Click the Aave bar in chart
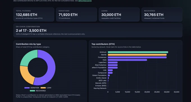Screen dimensions: 191x102 pyautogui.click(x=128, y=60)
